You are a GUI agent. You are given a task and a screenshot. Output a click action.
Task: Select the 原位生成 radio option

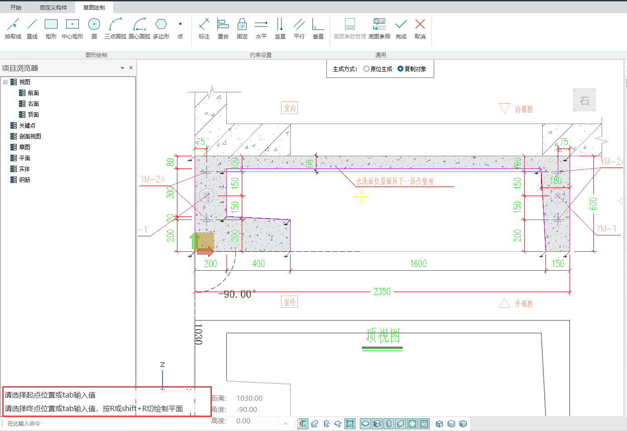coord(367,69)
